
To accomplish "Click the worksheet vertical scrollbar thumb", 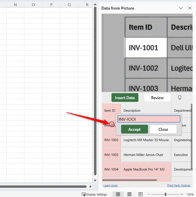I will [95, 91].
